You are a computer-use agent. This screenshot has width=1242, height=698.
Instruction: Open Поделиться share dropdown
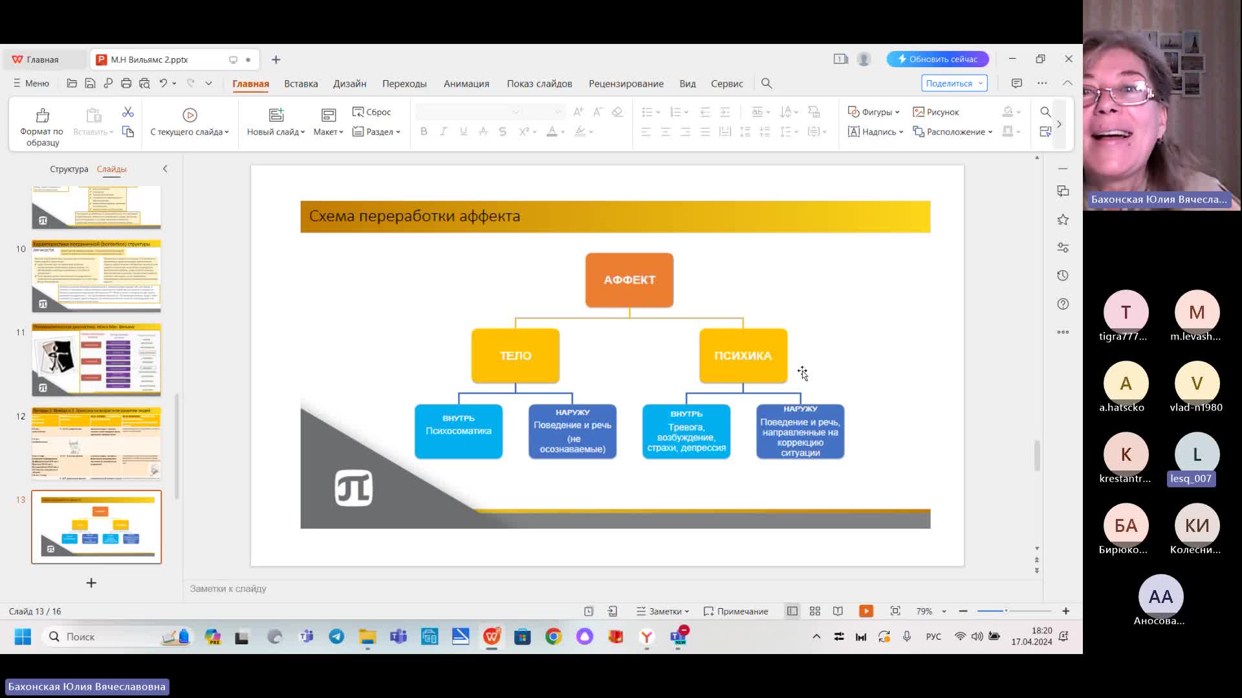click(x=954, y=83)
